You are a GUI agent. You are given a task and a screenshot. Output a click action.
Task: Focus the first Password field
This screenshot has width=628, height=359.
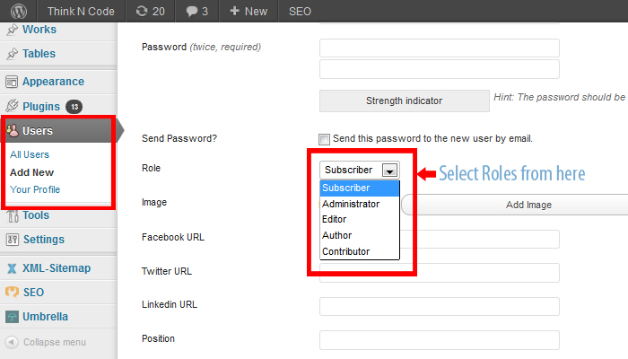(440, 48)
